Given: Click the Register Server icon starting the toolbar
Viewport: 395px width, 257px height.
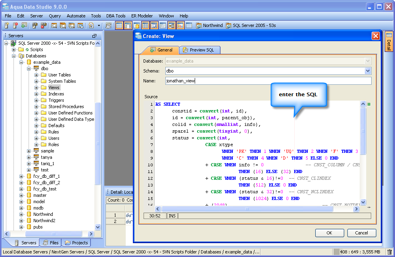Looking at the screenshot, I should (x=6, y=25).
